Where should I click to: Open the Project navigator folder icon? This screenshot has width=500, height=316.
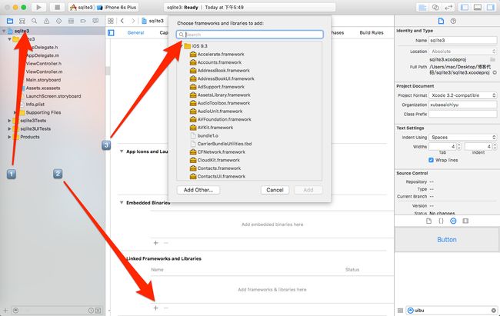(10, 21)
